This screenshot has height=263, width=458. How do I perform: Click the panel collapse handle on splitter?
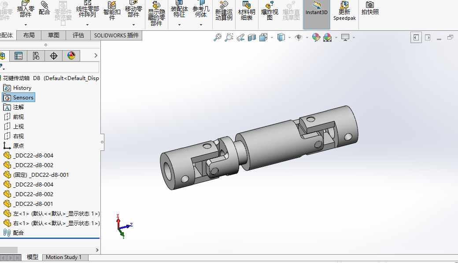coord(102,142)
